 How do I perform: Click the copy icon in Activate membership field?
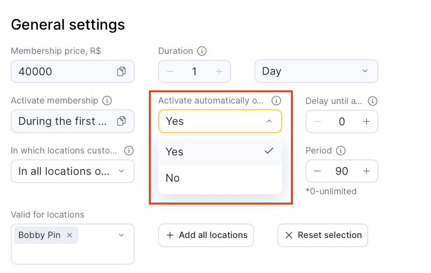click(121, 121)
